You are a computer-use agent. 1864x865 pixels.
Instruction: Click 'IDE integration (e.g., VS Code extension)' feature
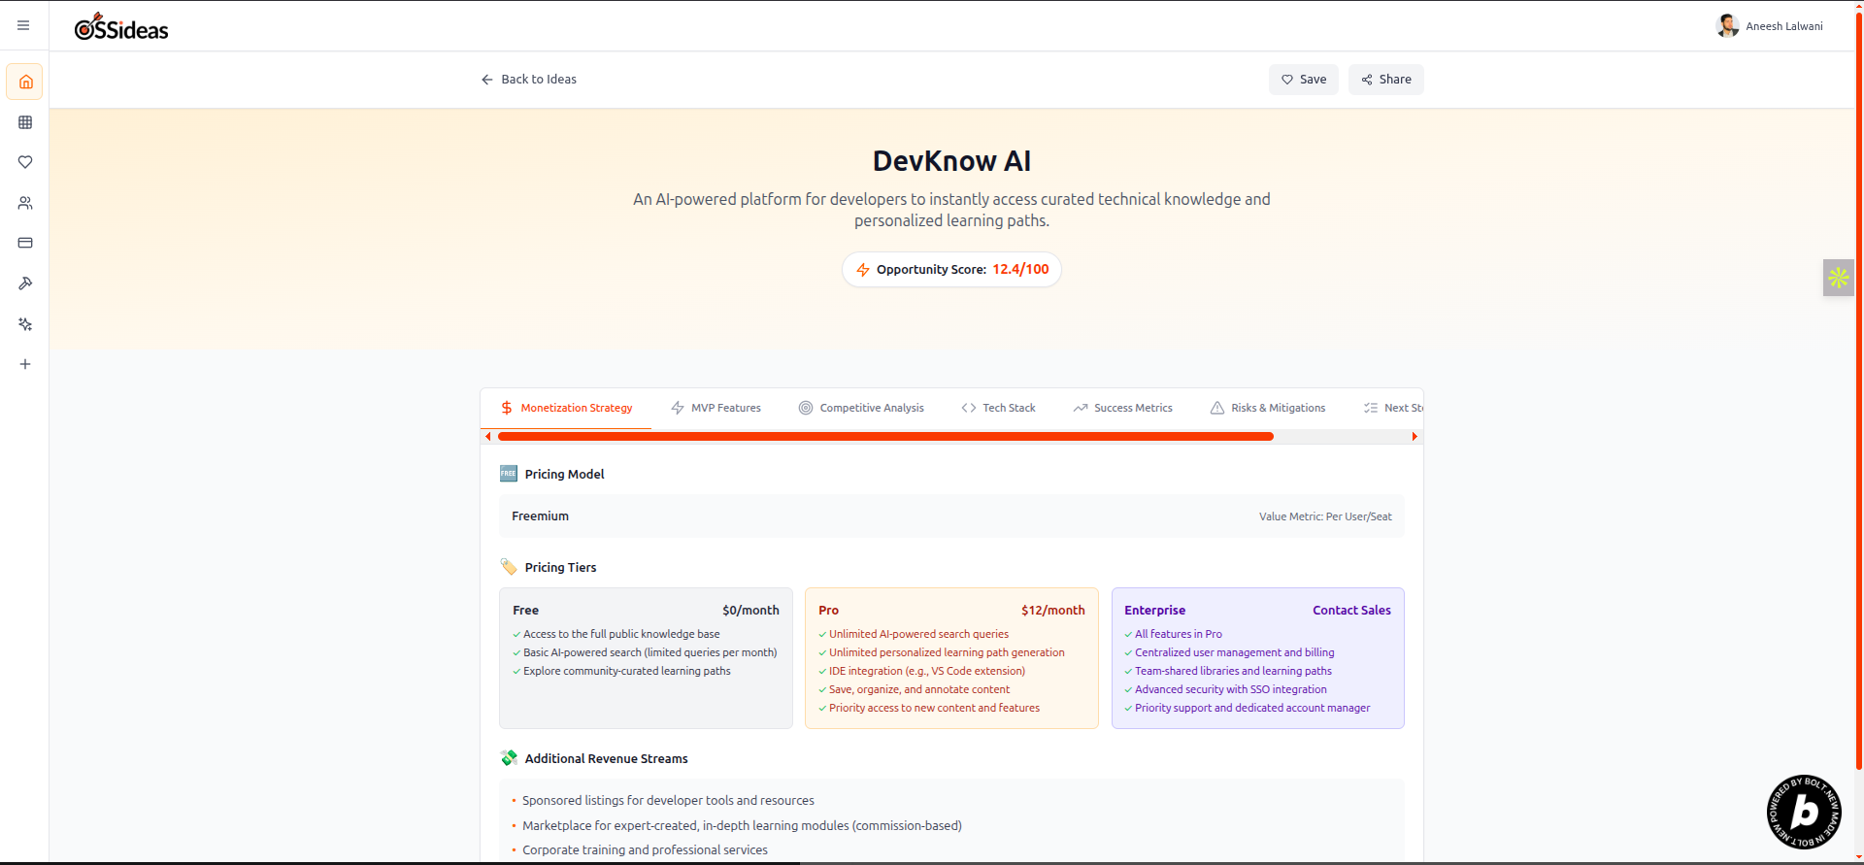(x=927, y=671)
